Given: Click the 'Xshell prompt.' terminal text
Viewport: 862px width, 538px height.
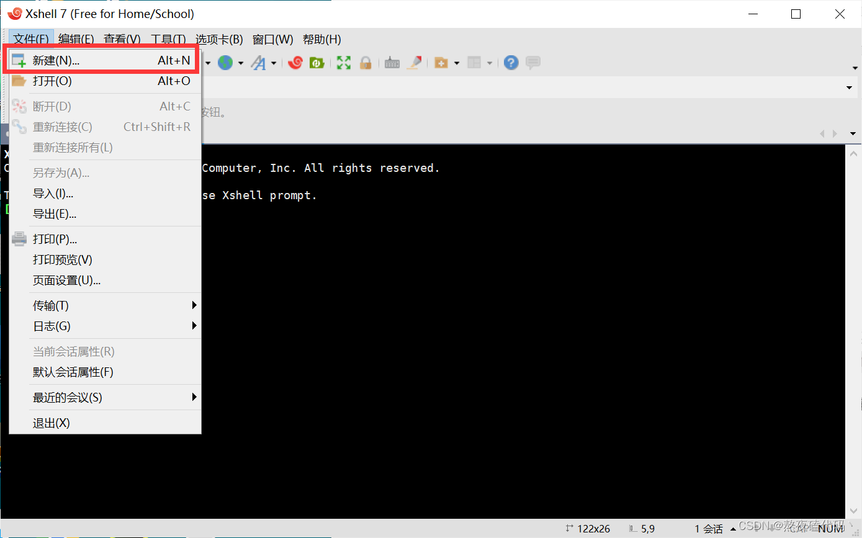Looking at the screenshot, I should click(270, 195).
